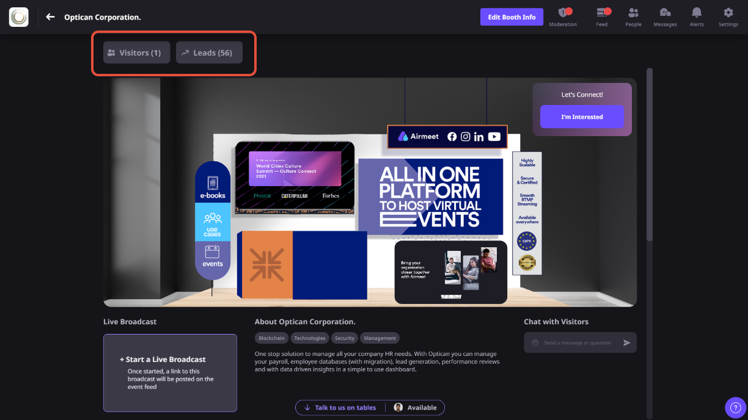Open the help question mark button
Viewport: 748px width, 420px height.
click(736, 408)
